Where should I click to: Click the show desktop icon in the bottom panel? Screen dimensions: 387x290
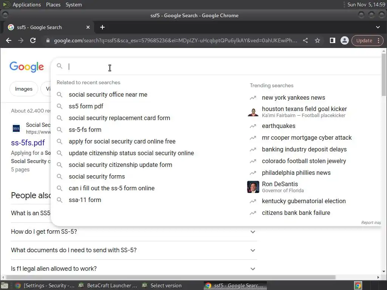click(5, 285)
